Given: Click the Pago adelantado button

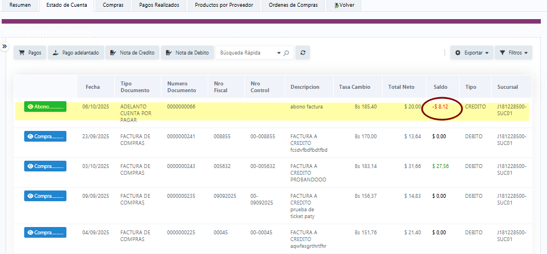Looking at the screenshot, I should coord(75,53).
